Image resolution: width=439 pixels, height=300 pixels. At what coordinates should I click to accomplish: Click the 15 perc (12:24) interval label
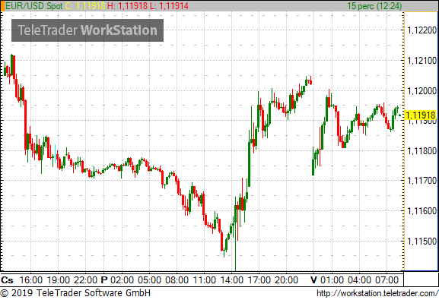click(x=374, y=6)
